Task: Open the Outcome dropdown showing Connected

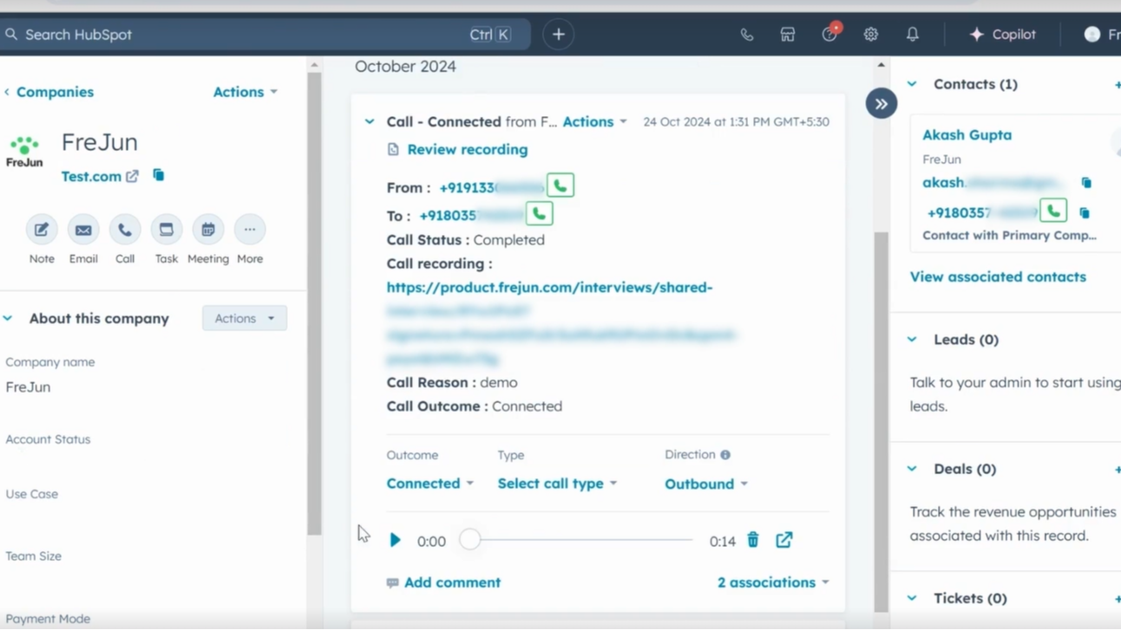Action: (429, 484)
